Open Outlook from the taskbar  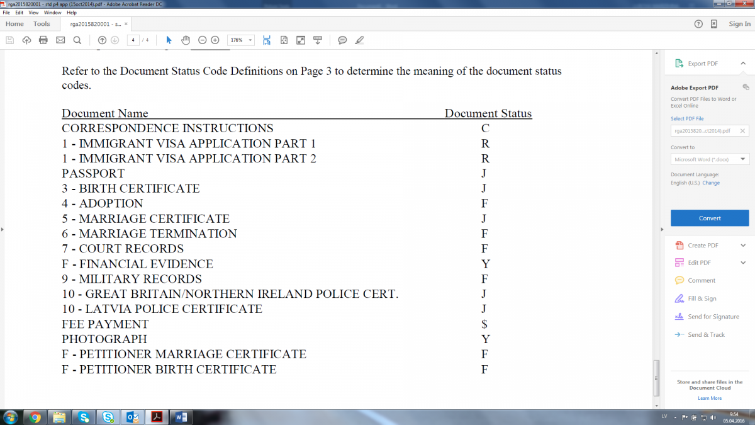[132, 417]
